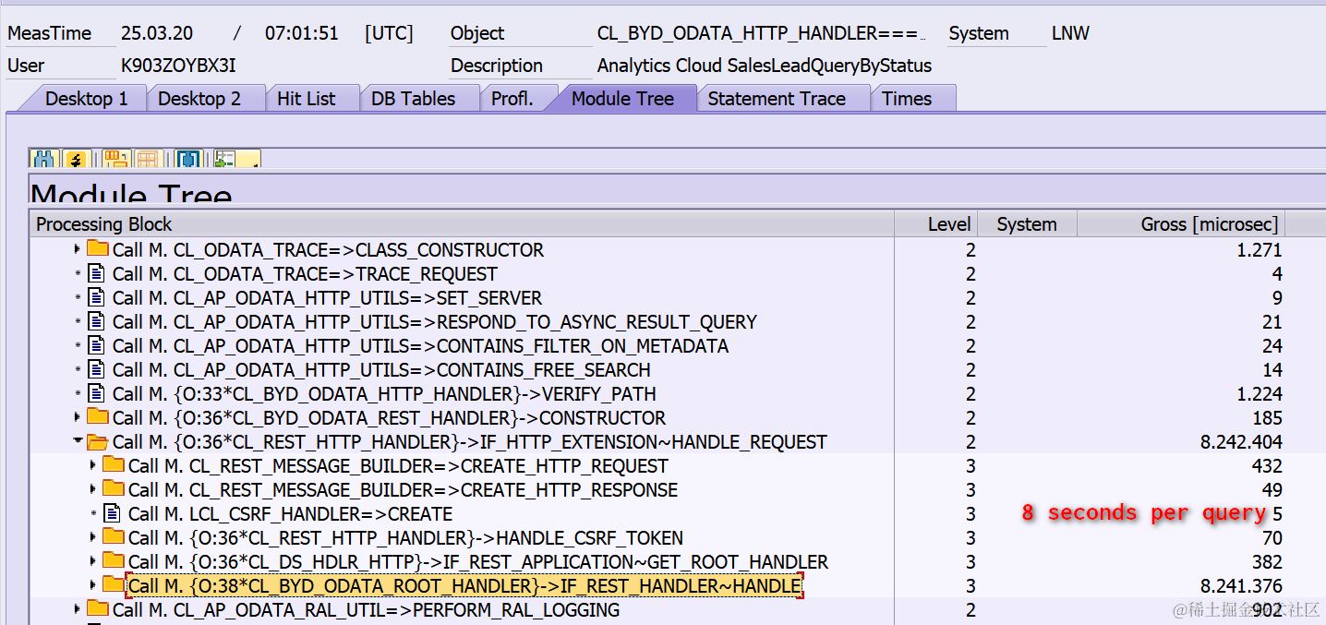Viewport: 1326px width, 625px height.
Task: Expand the GET_ROOT_HANDLER node
Action: coord(93,561)
